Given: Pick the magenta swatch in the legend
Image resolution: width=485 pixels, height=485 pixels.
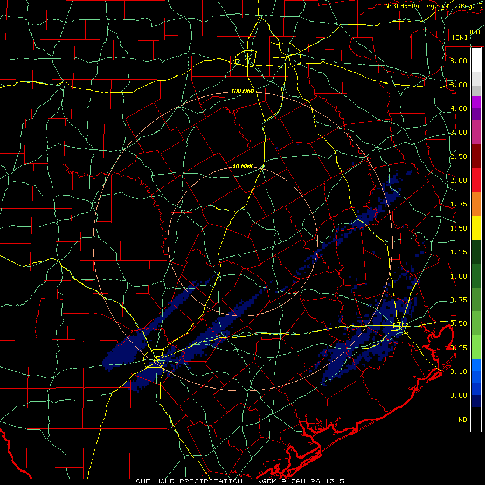Looking at the screenshot, I should tap(476, 102).
